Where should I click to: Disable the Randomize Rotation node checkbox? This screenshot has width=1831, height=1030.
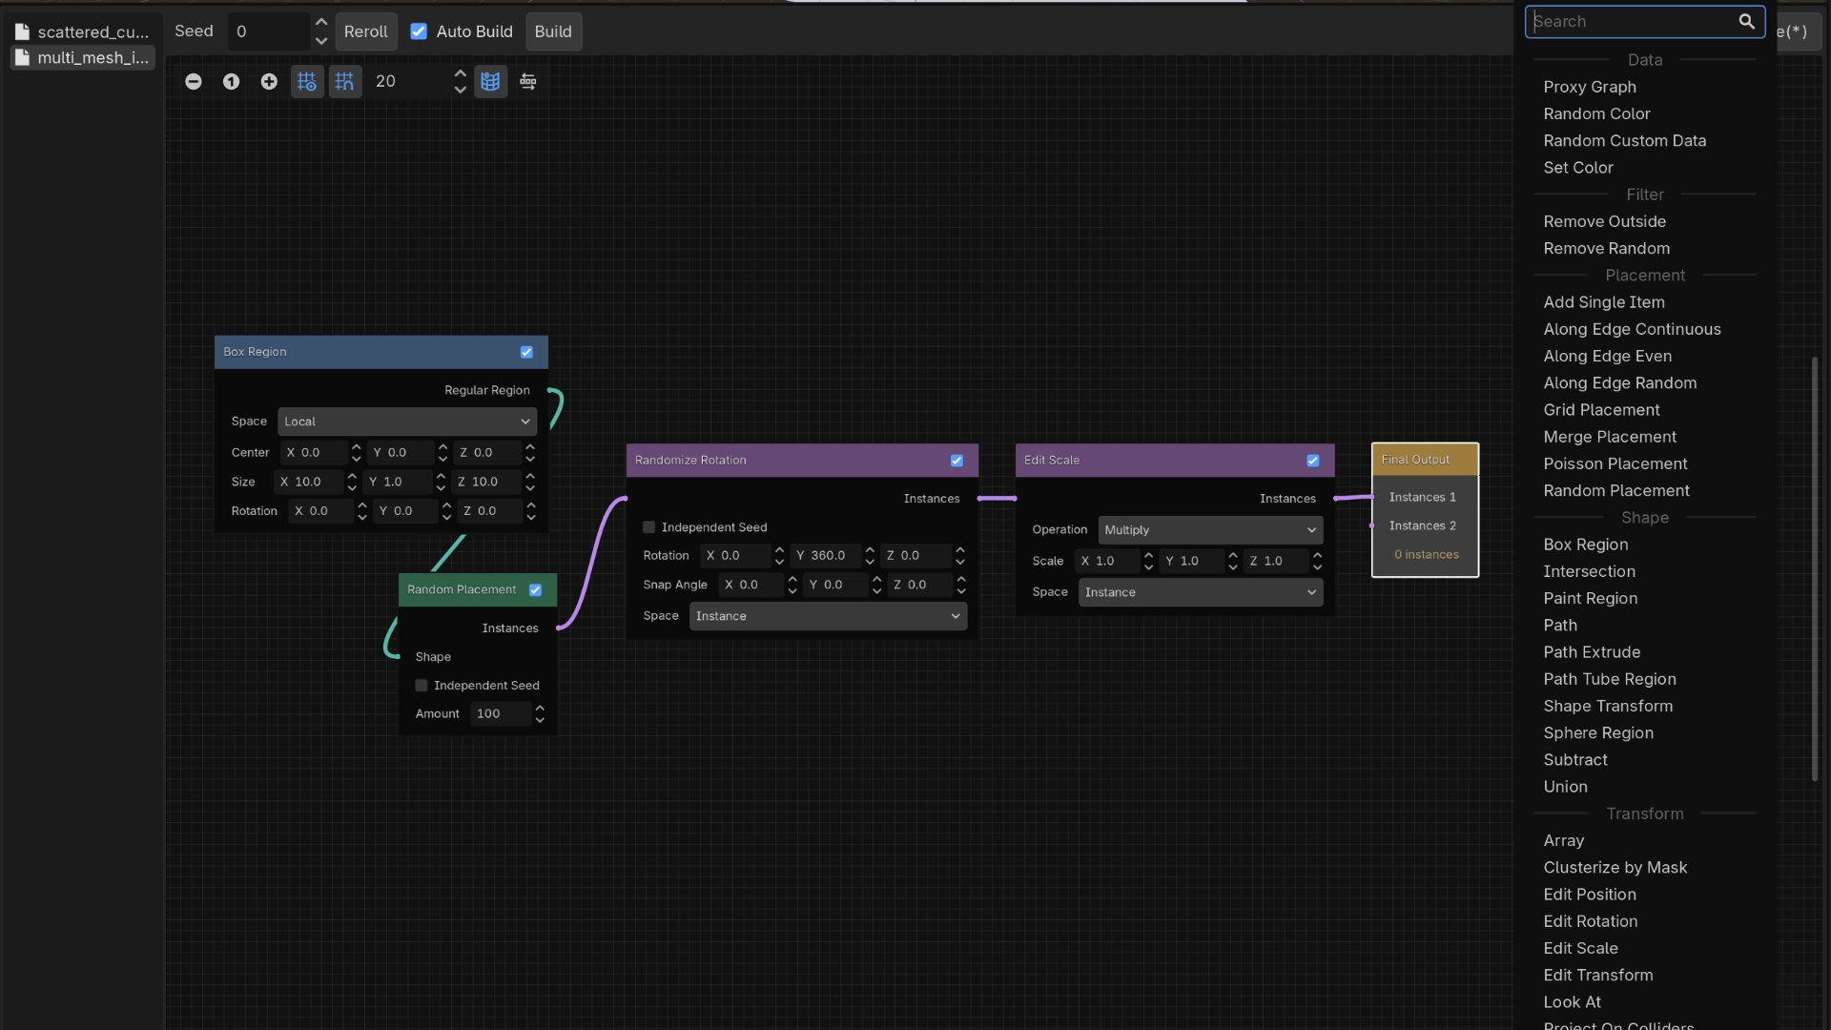point(957,461)
